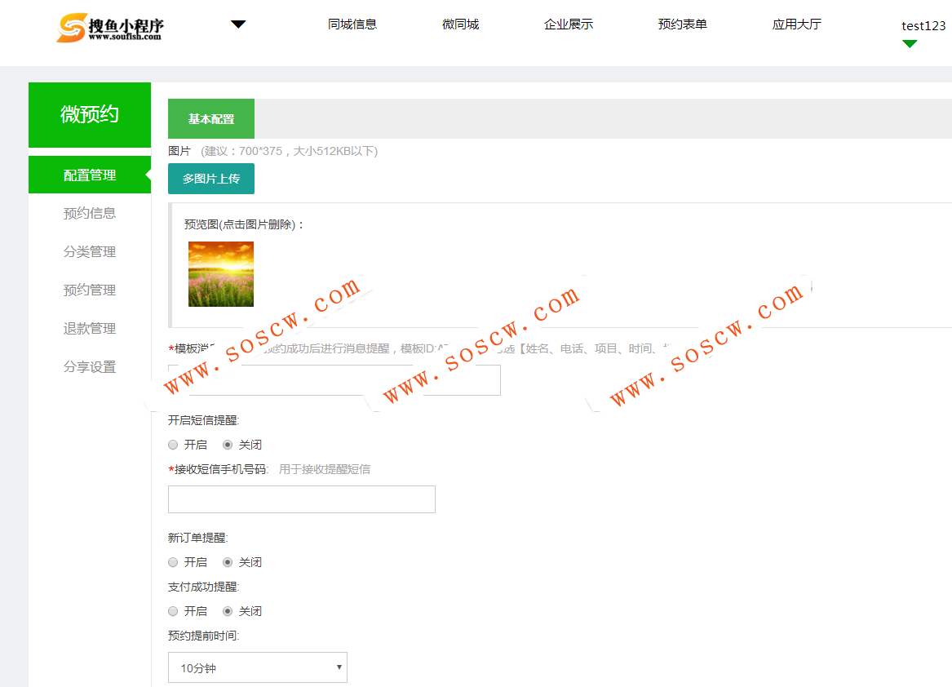
Task: Switch to 基本配置 tab
Action: 210,119
